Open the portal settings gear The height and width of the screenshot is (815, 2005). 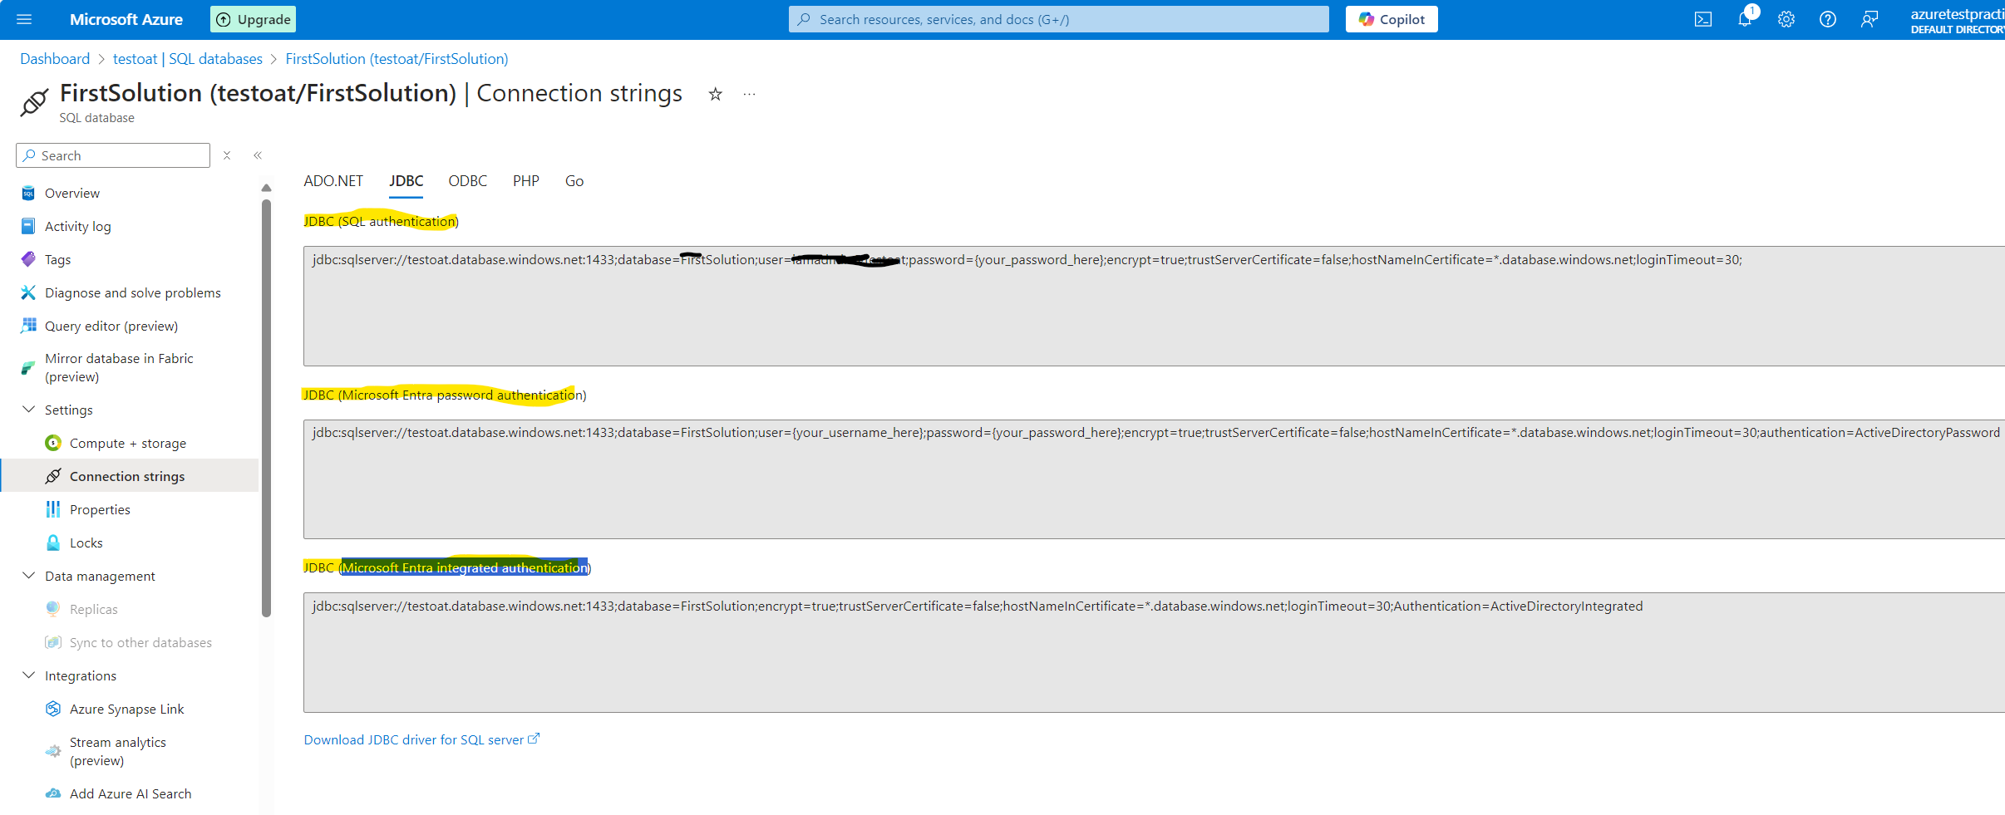point(1786,19)
